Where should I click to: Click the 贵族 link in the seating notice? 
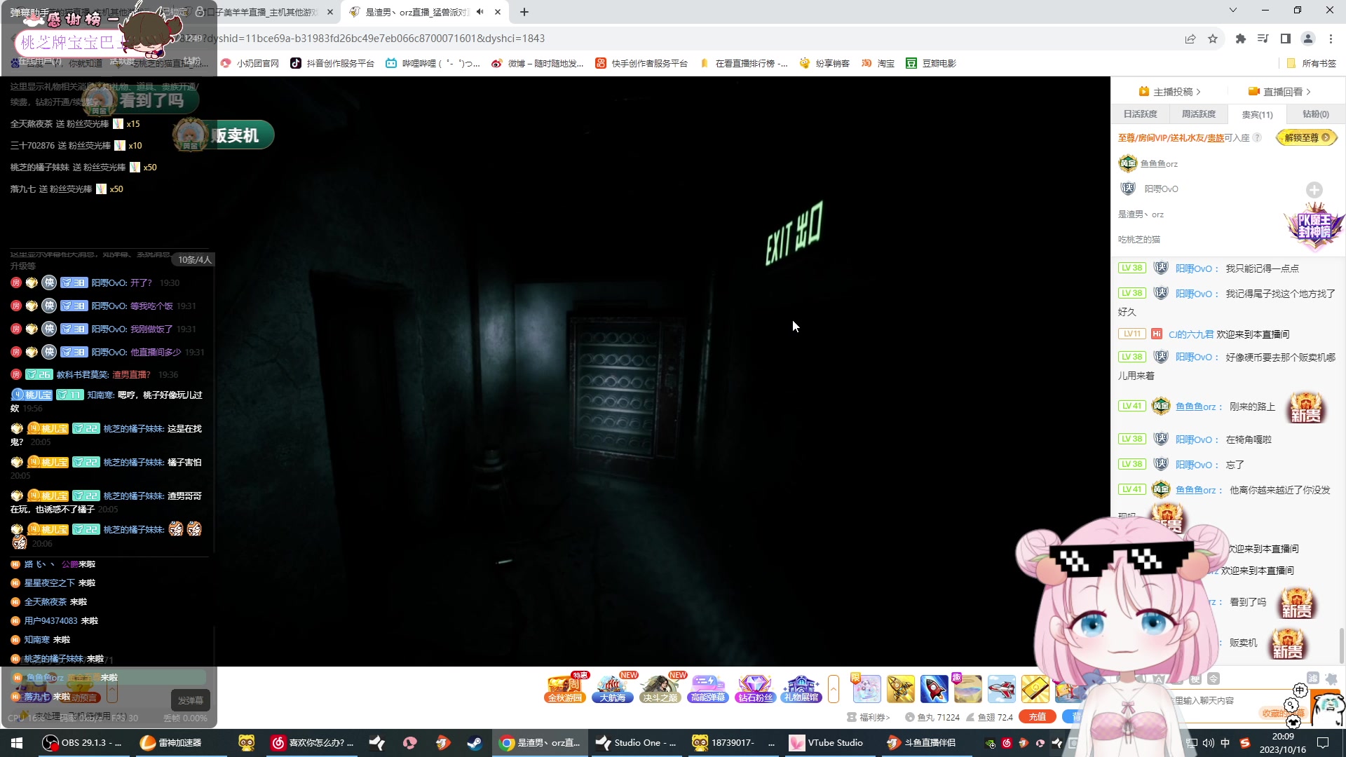(x=1216, y=138)
